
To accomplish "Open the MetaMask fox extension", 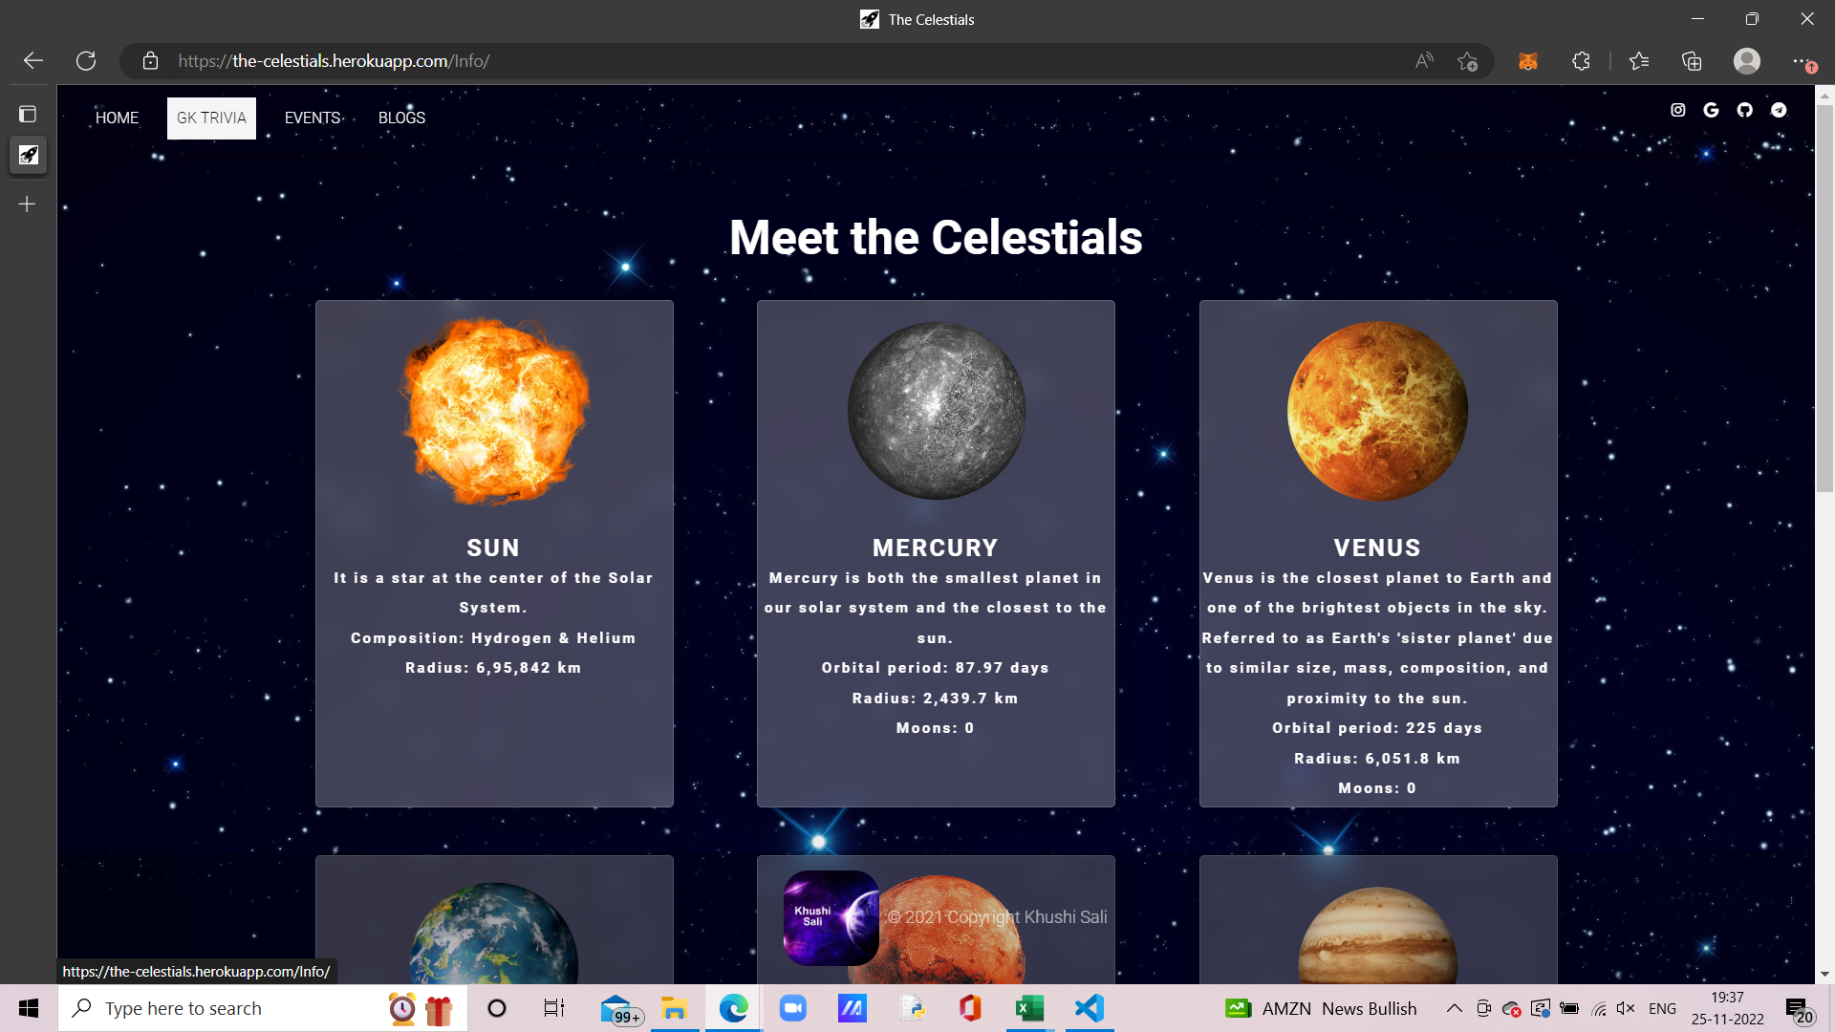I will [x=1528, y=61].
